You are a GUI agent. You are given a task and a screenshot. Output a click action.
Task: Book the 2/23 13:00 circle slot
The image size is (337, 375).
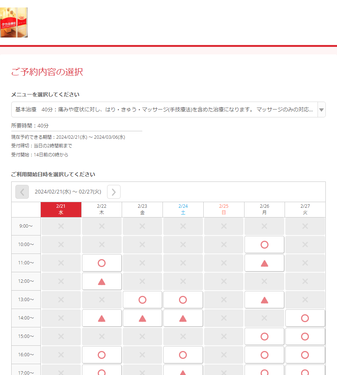click(142, 300)
